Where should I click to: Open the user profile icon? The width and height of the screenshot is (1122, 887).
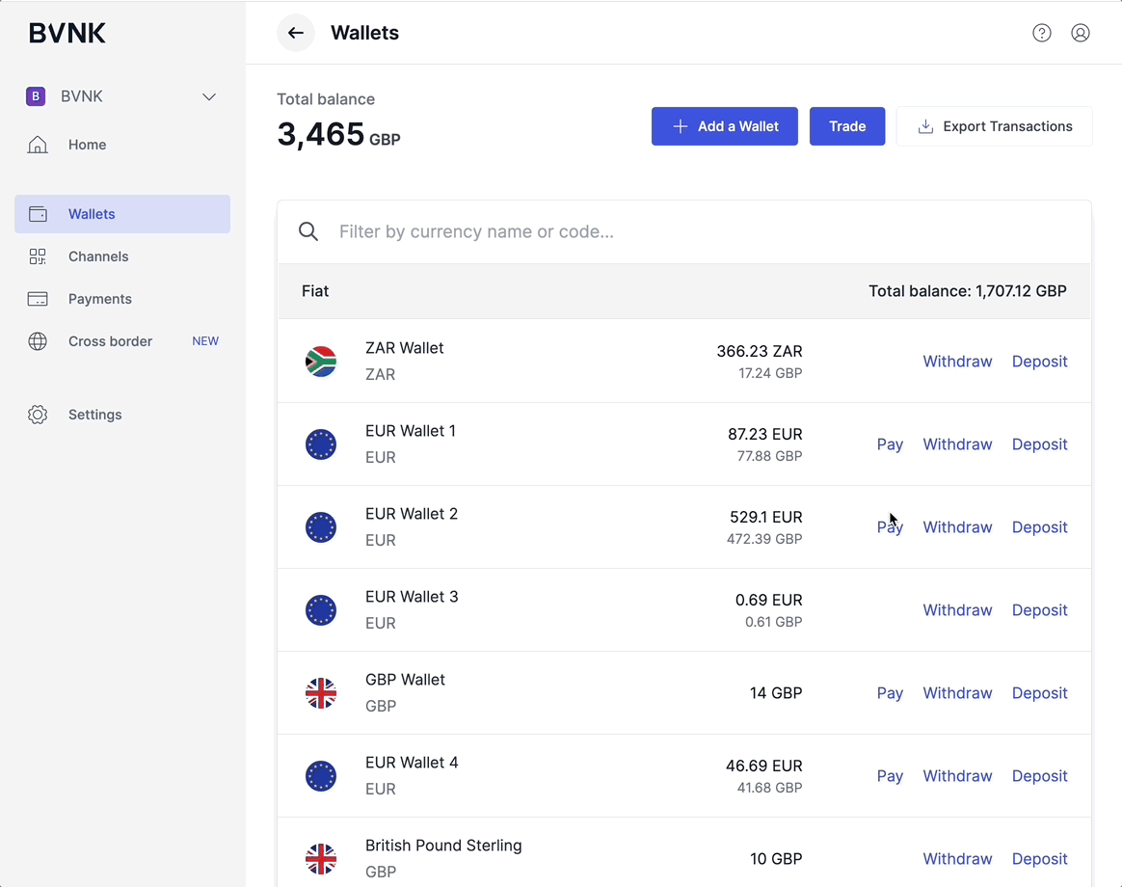[x=1081, y=32]
